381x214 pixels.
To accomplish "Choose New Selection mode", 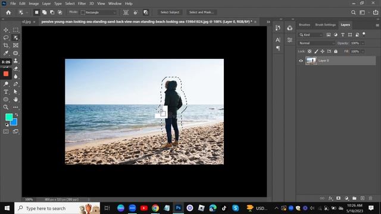I will click(x=36, y=12).
